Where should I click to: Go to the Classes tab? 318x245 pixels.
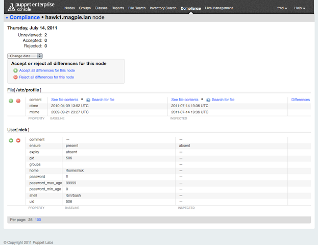pos(101,8)
